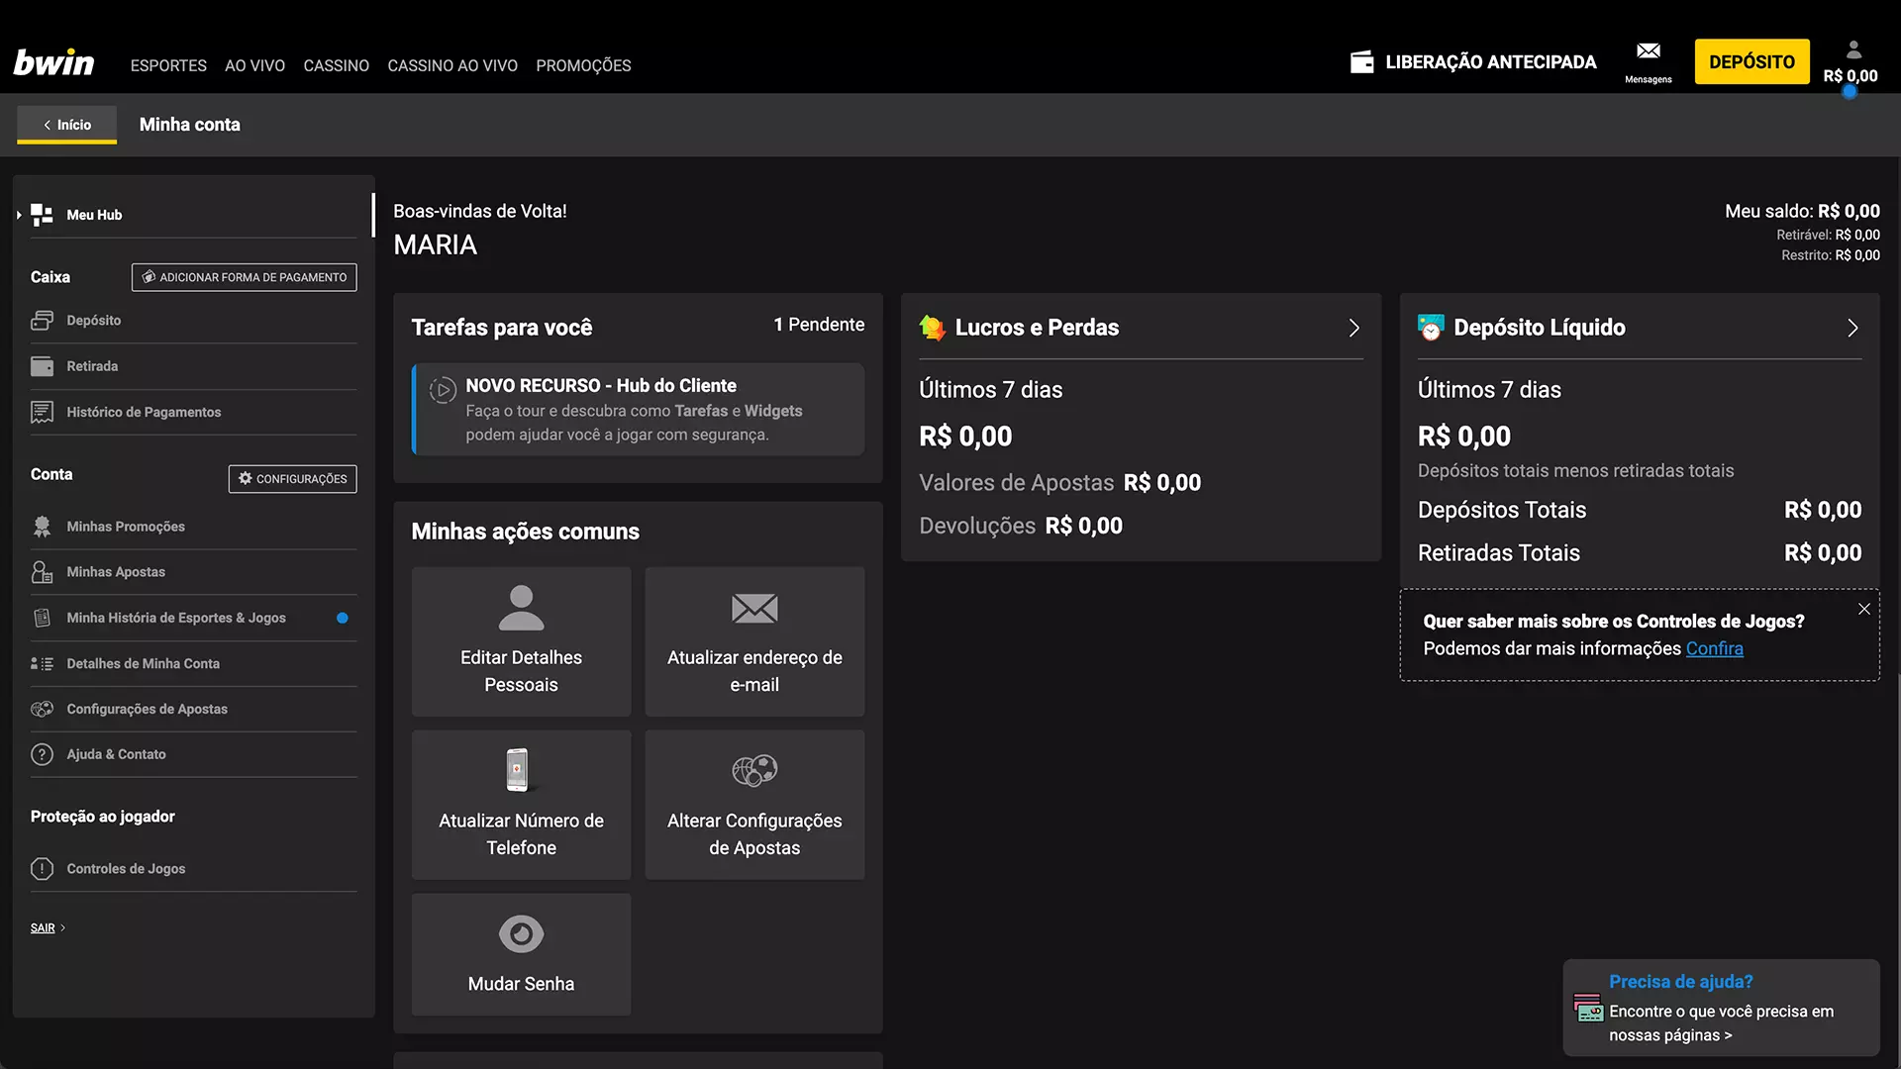The image size is (1901, 1069).
Task: Open the AO VIVO menu
Action: (254, 65)
